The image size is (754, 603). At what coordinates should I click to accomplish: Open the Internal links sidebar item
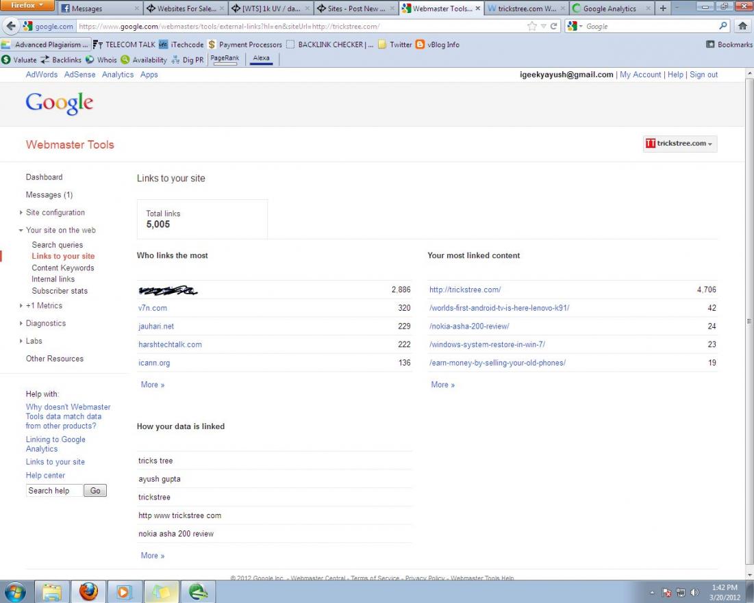(x=53, y=279)
